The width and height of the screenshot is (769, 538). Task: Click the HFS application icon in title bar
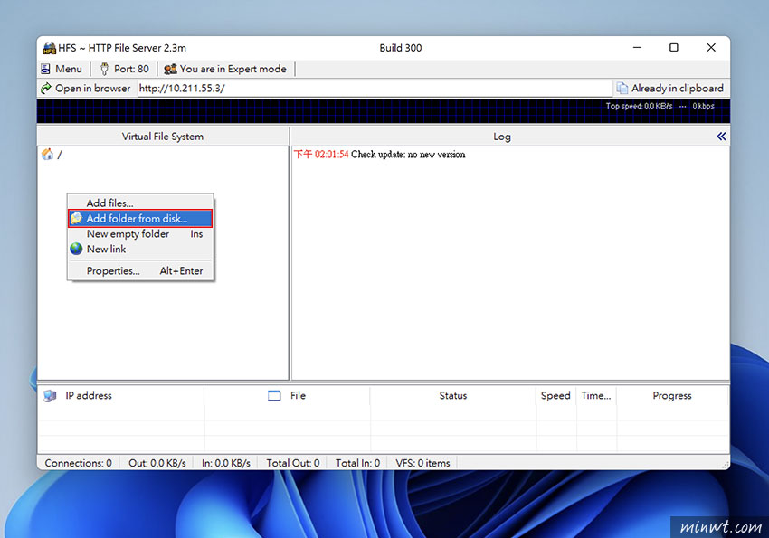click(50, 48)
